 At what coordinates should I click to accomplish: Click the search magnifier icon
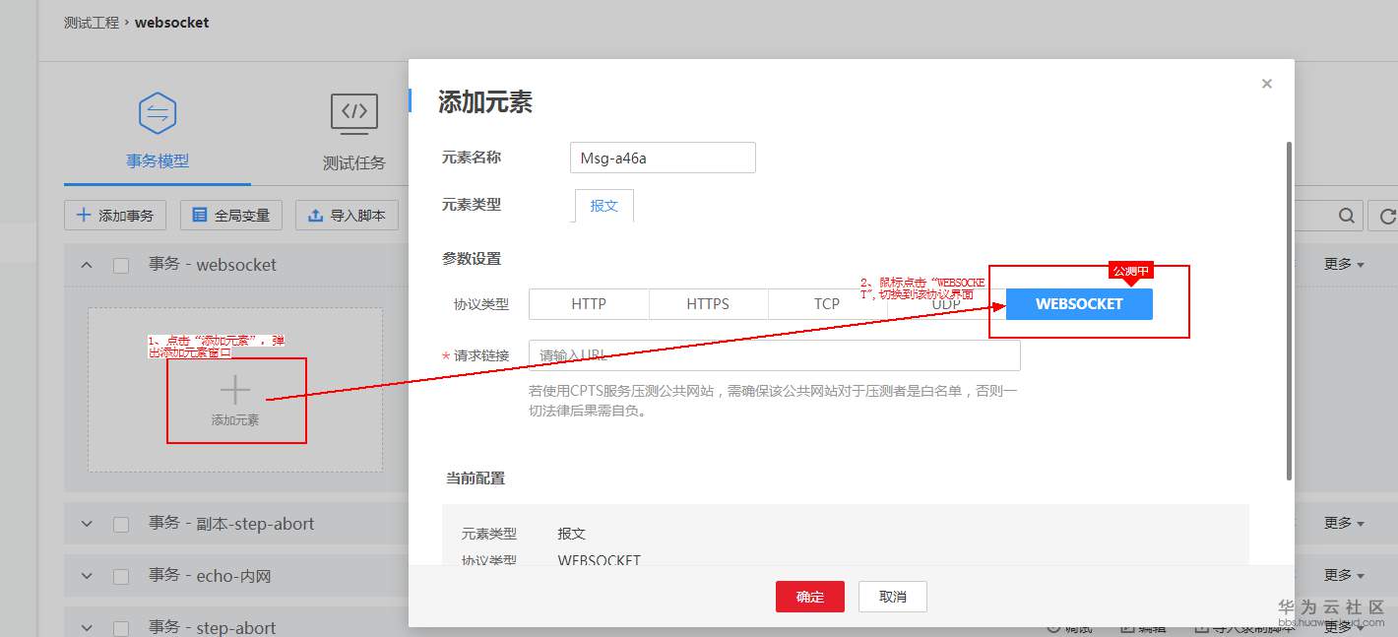click(x=1346, y=216)
